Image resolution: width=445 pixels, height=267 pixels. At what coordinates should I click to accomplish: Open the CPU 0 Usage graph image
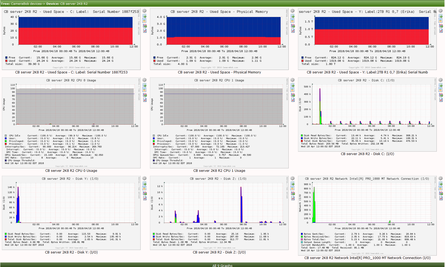pyautogui.click(x=71, y=123)
